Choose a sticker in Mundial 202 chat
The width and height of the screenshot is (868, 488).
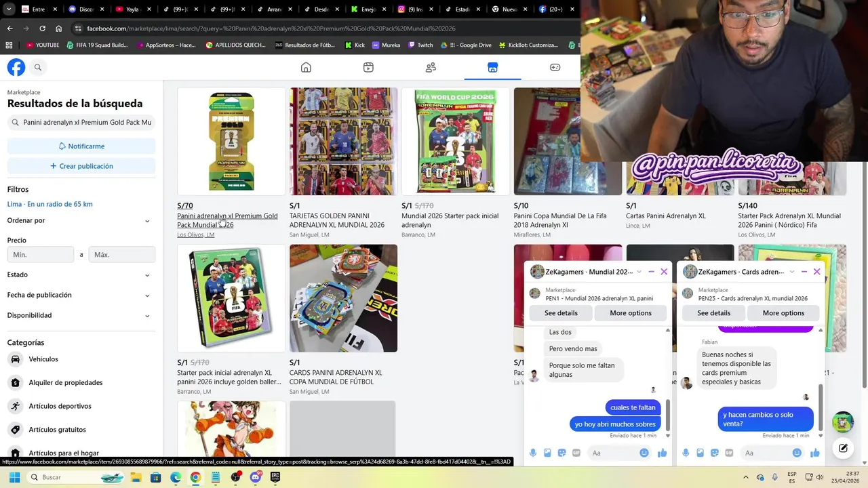click(561, 453)
